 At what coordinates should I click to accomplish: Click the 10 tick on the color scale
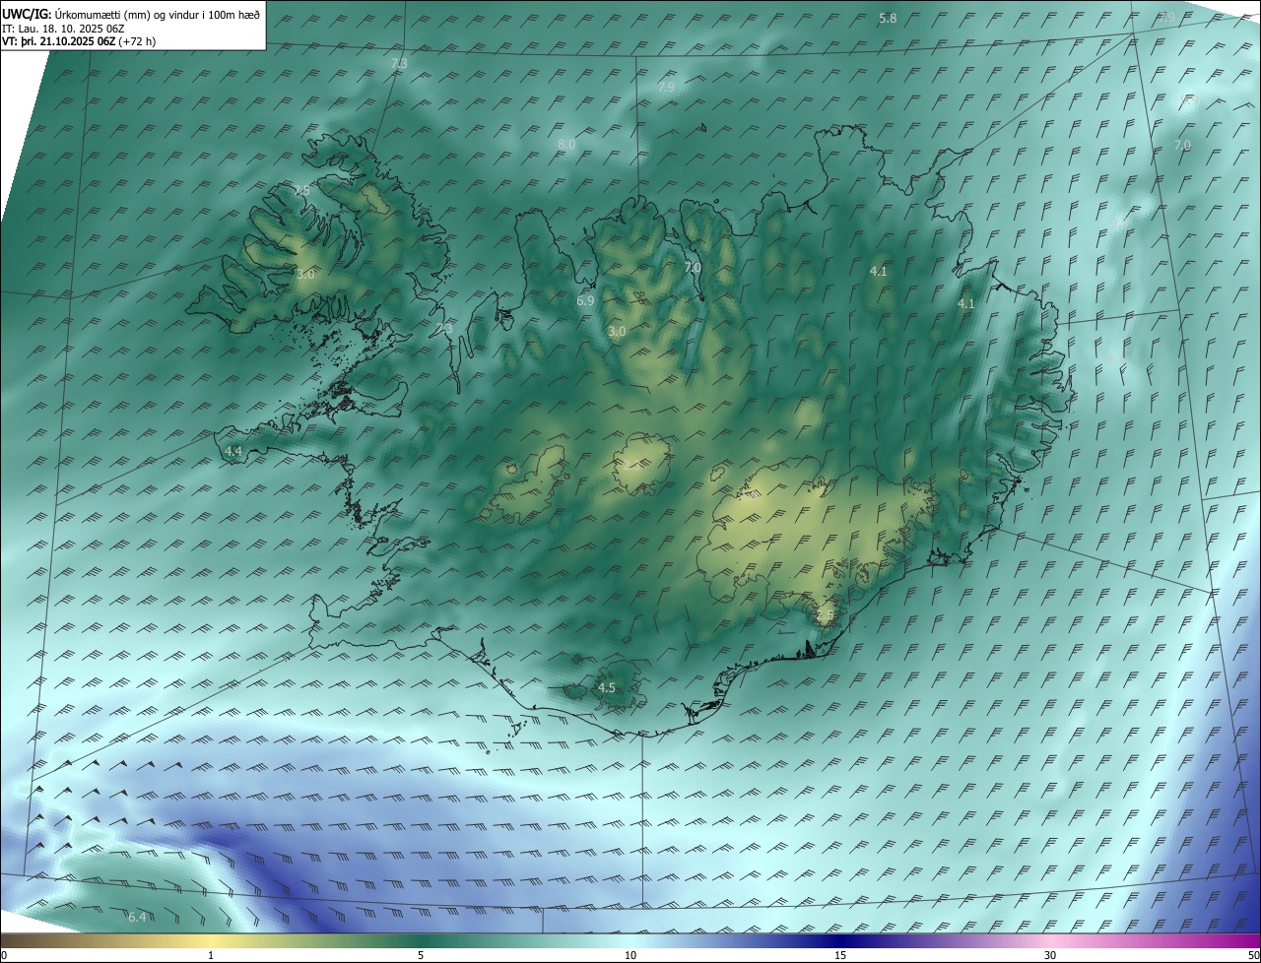(x=630, y=955)
